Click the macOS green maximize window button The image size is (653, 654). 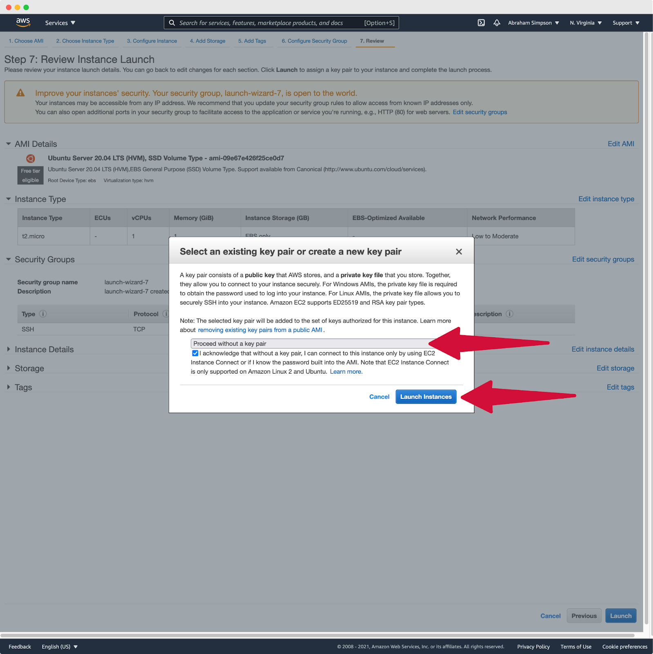(x=26, y=7)
